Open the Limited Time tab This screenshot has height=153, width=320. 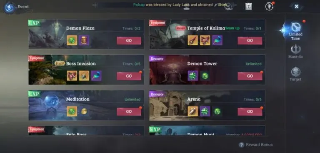pyautogui.click(x=295, y=31)
